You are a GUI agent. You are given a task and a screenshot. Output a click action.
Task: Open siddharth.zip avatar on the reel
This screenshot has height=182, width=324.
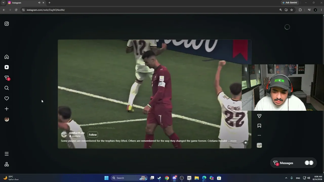coord(64,134)
